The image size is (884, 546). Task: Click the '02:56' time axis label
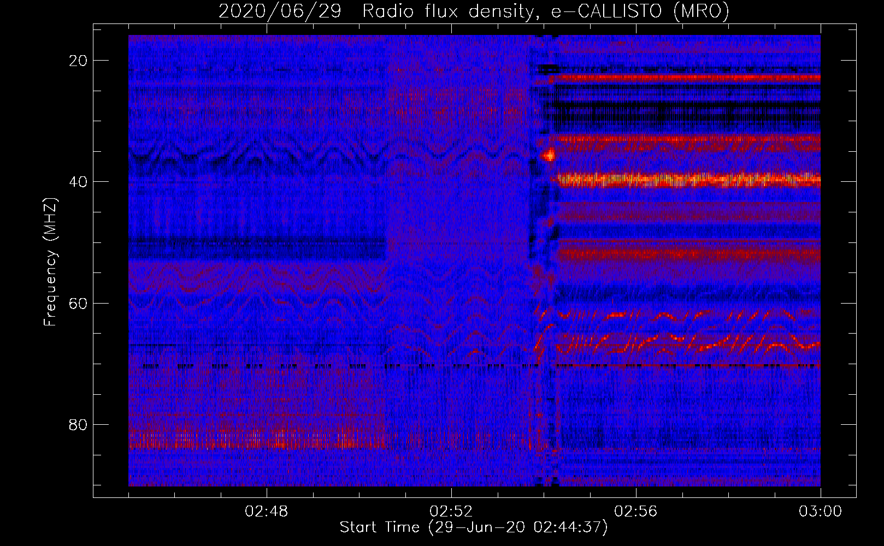[x=636, y=512]
